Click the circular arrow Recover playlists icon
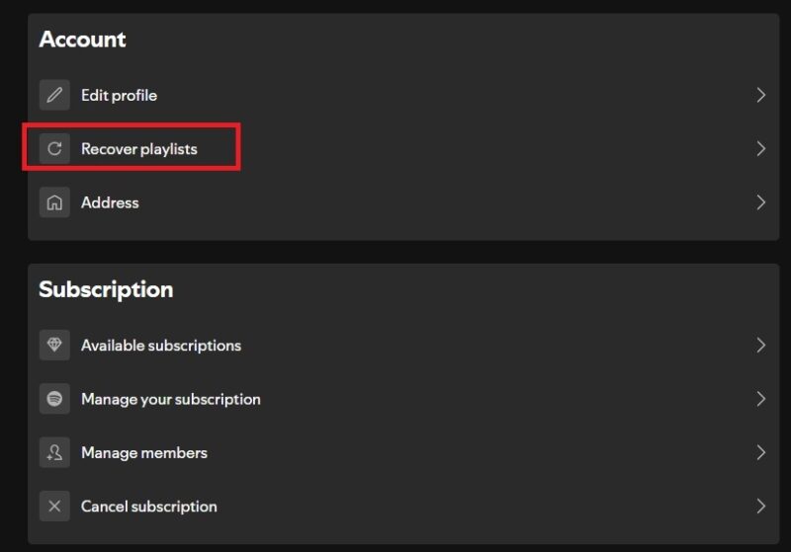Screen dimensions: 791x552 pyautogui.click(x=54, y=149)
